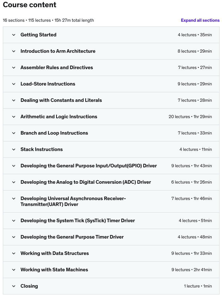Open chevron next to Arithmetic and Logic Instructions
The height and width of the screenshot is (297, 222).
(x=14, y=117)
